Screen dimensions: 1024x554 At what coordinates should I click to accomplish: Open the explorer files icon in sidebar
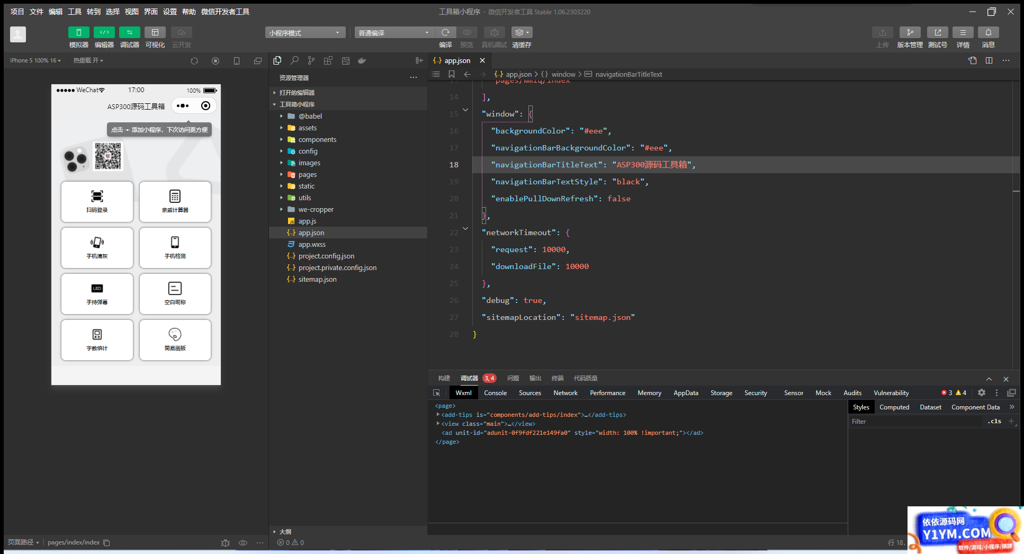click(x=277, y=60)
